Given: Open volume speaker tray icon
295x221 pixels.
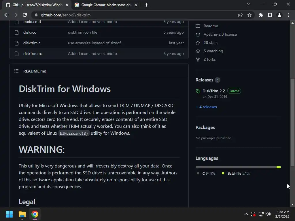Looking at the screenshot, I should click(268, 214).
